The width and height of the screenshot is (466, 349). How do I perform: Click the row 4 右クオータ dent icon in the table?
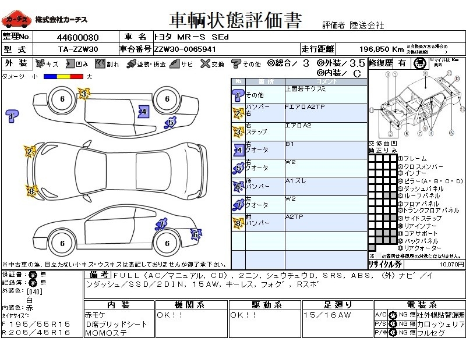pyautogui.click(x=238, y=150)
